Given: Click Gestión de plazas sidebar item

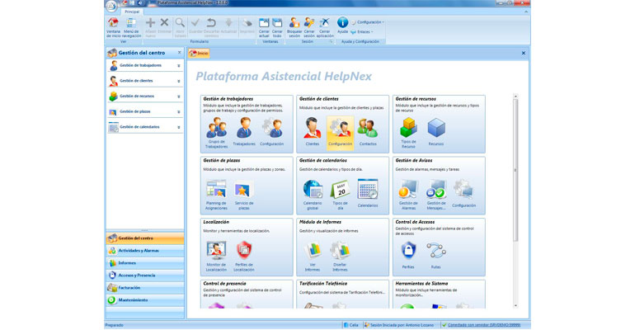Looking at the screenshot, I should [145, 111].
